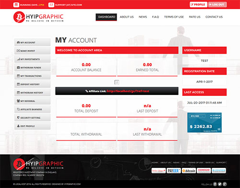Go to F.A.Q in top navigation

tap(156, 17)
